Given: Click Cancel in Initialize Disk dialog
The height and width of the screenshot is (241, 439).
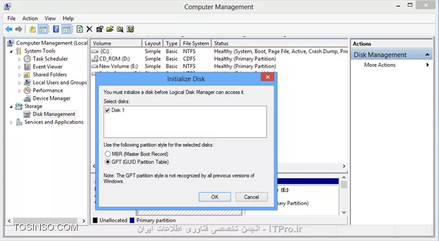Looking at the screenshot, I should coord(251,197).
